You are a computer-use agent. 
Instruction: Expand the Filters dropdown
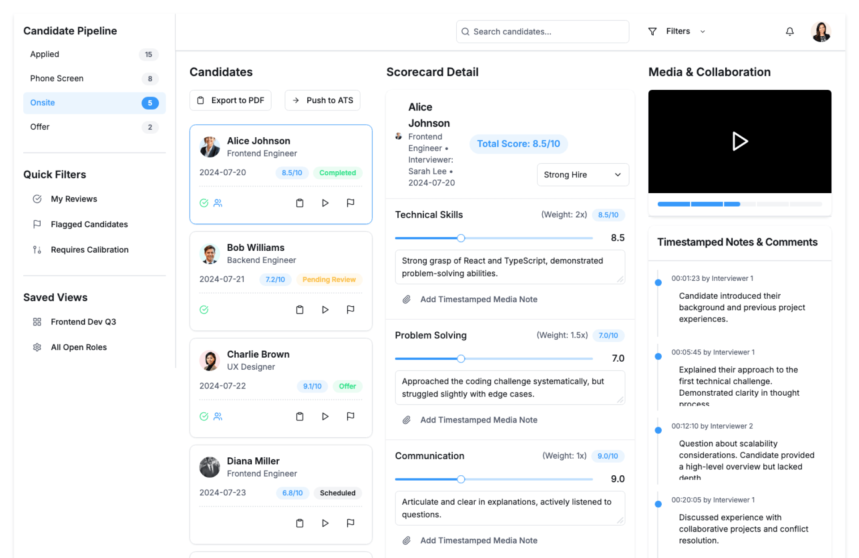click(x=677, y=32)
